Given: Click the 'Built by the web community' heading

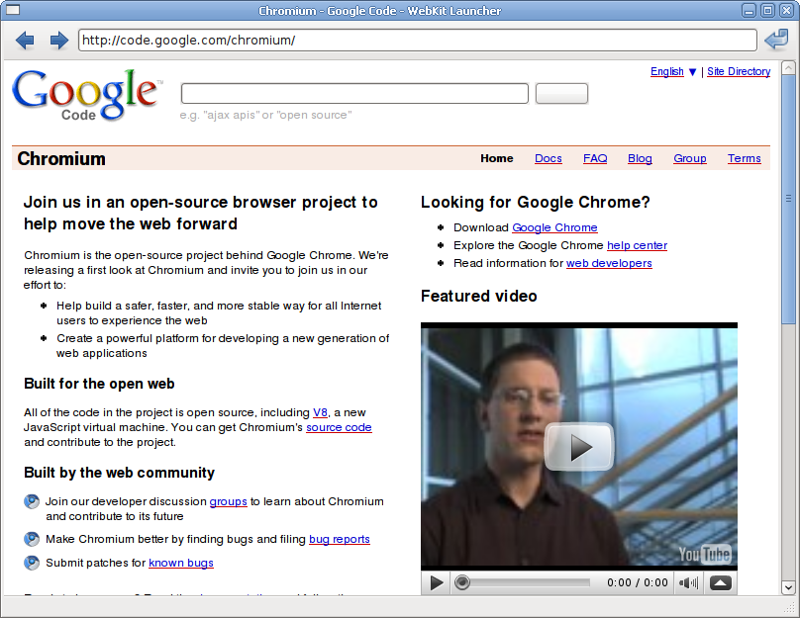Looking at the screenshot, I should click(119, 473).
